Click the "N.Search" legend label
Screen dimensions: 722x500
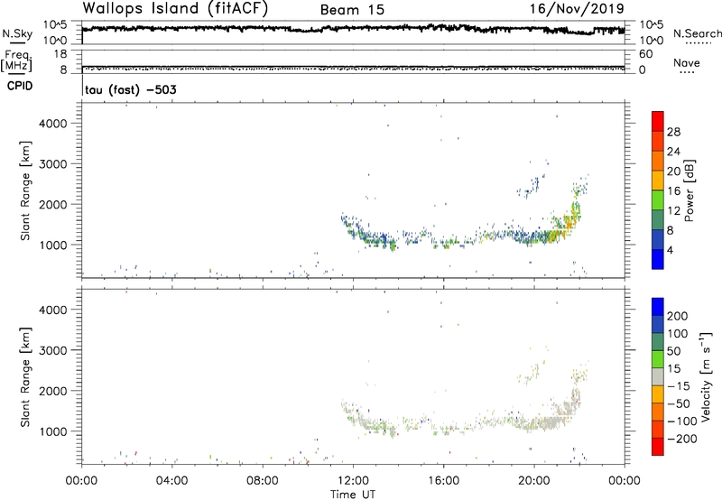[x=697, y=33]
